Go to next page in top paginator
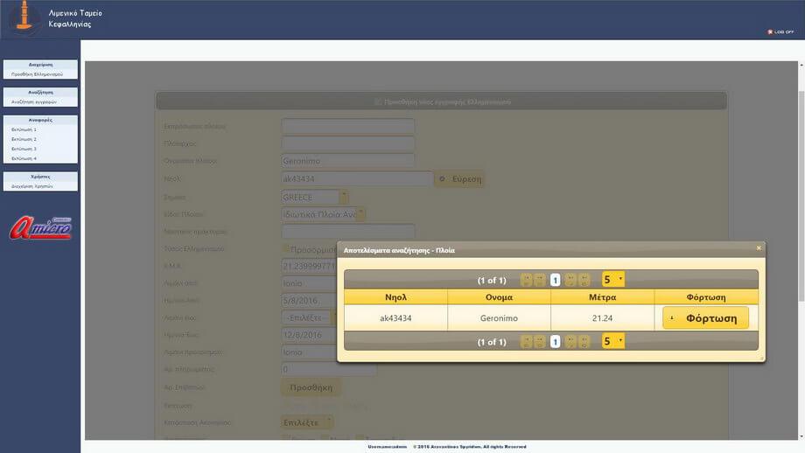Viewport: 805px width, 453px height. pos(570,280)
